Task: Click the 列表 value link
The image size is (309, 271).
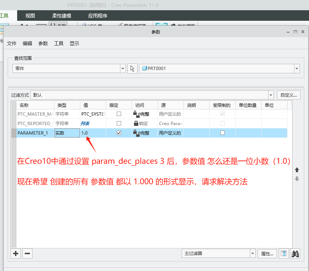Action: click(85, 124)
